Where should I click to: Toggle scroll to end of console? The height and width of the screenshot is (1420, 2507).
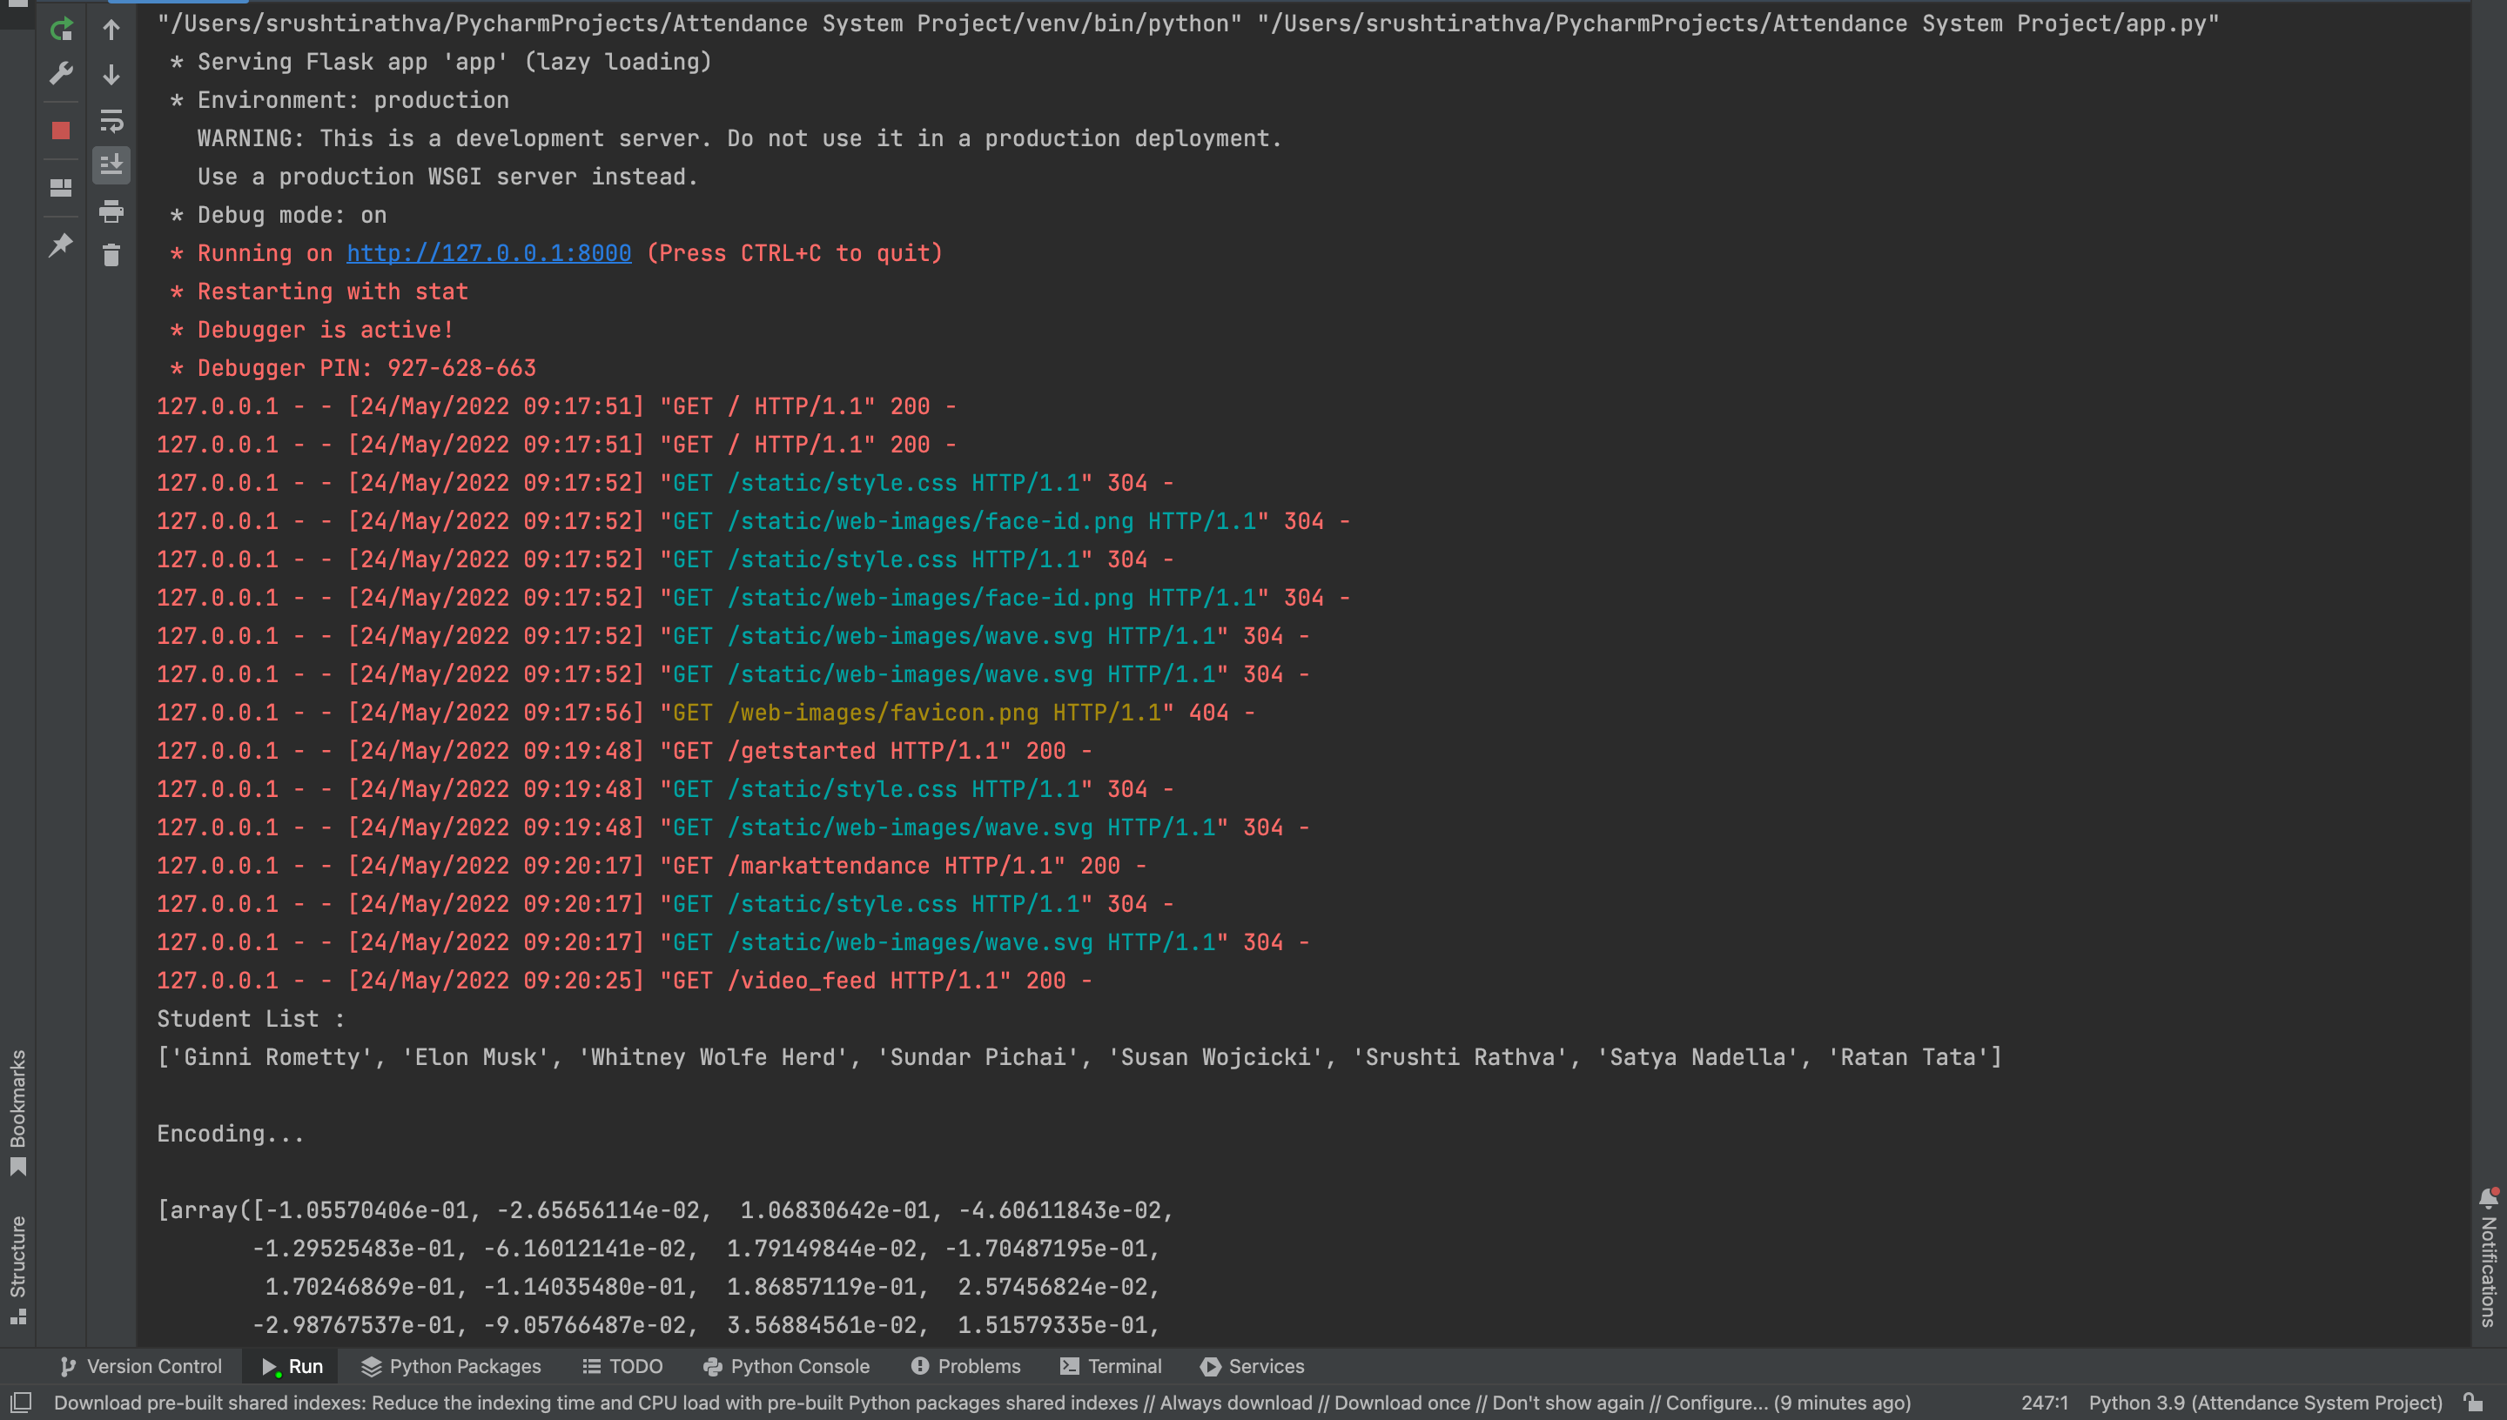111,164
